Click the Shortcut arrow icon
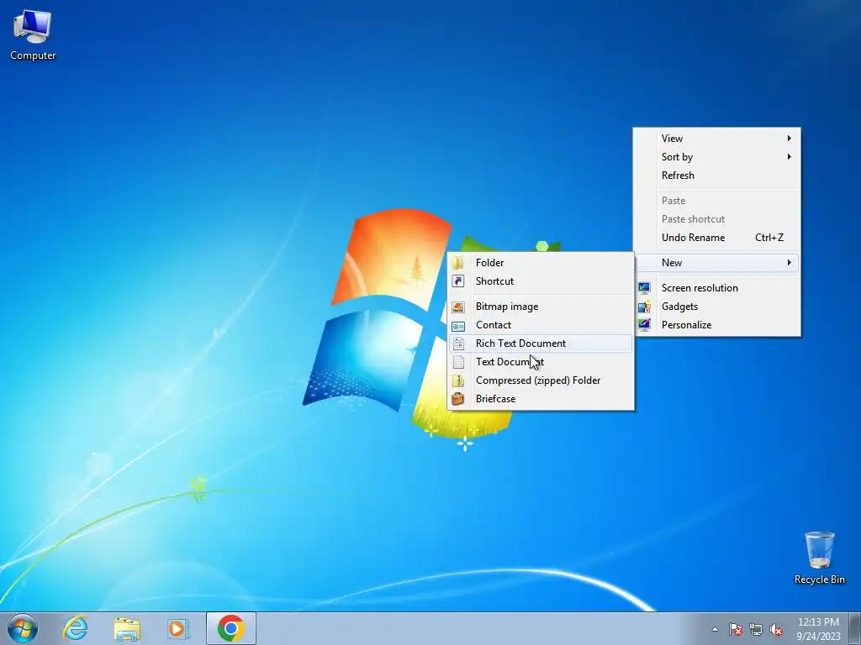Screen dimensions: 861x645 458,281
